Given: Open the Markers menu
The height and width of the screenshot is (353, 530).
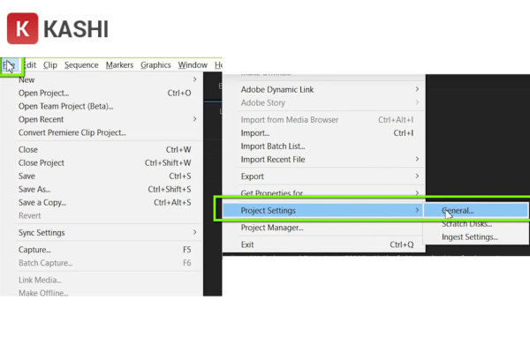Looking at the screenshot, I should (119, 64).
